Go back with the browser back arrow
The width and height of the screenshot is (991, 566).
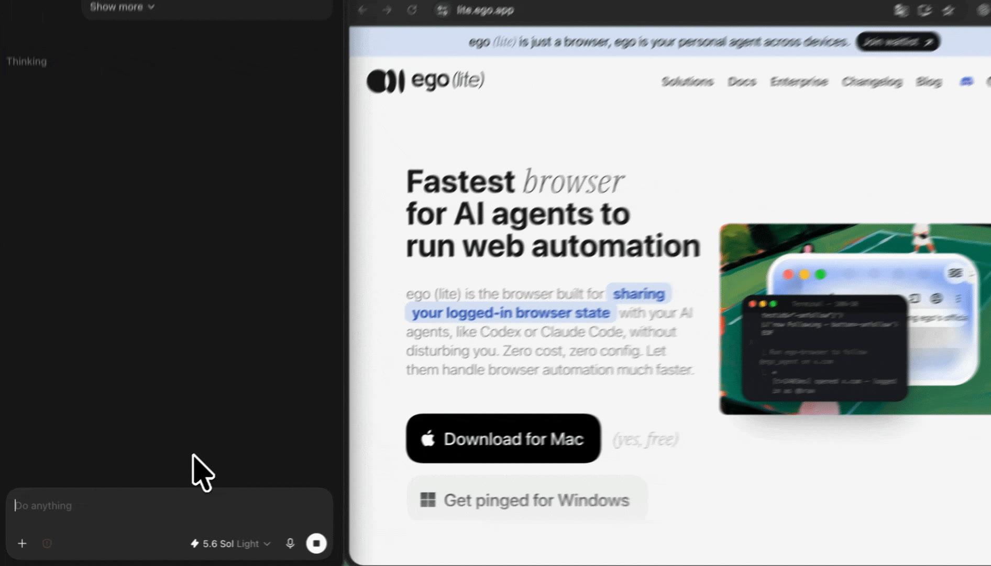(362, 10)
